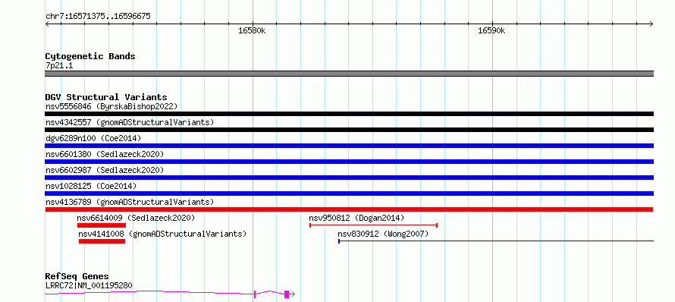Open nsv6602987 (Sedlazeck2020) label
This screenshot has height=302, width=675.
coord(105,170)
